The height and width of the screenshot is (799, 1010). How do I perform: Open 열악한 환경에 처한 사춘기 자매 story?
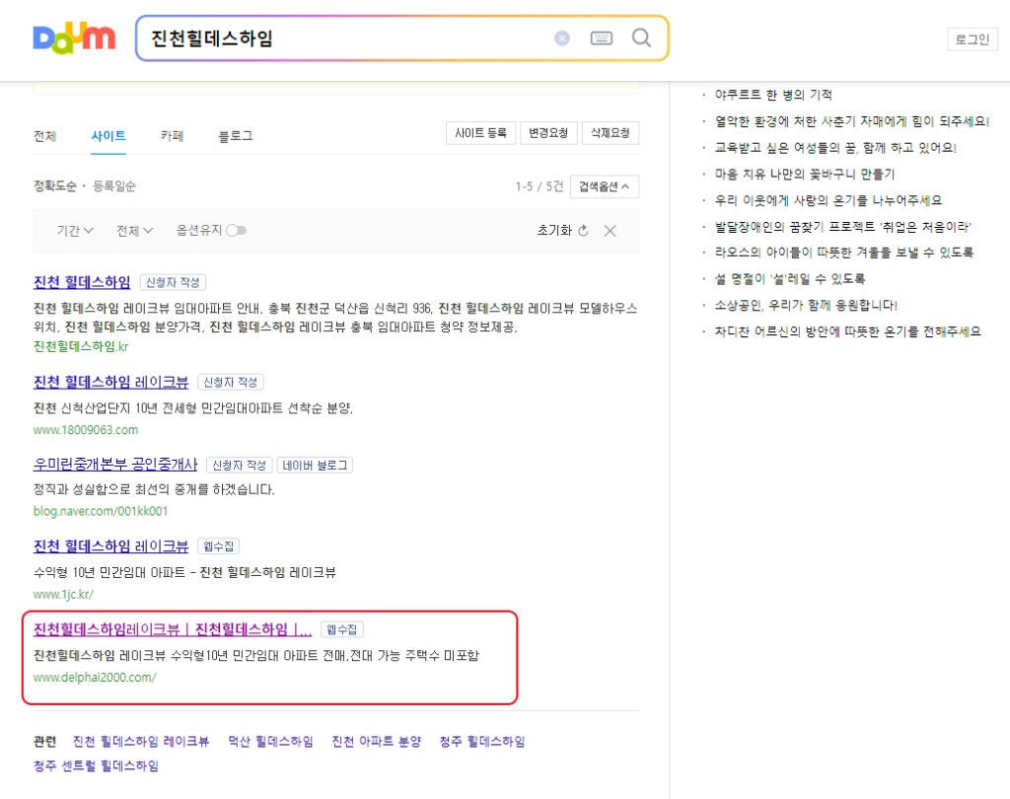pyautogui.click(x=851, y=121)
